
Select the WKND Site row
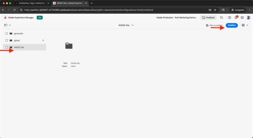[x=25, y=47]
